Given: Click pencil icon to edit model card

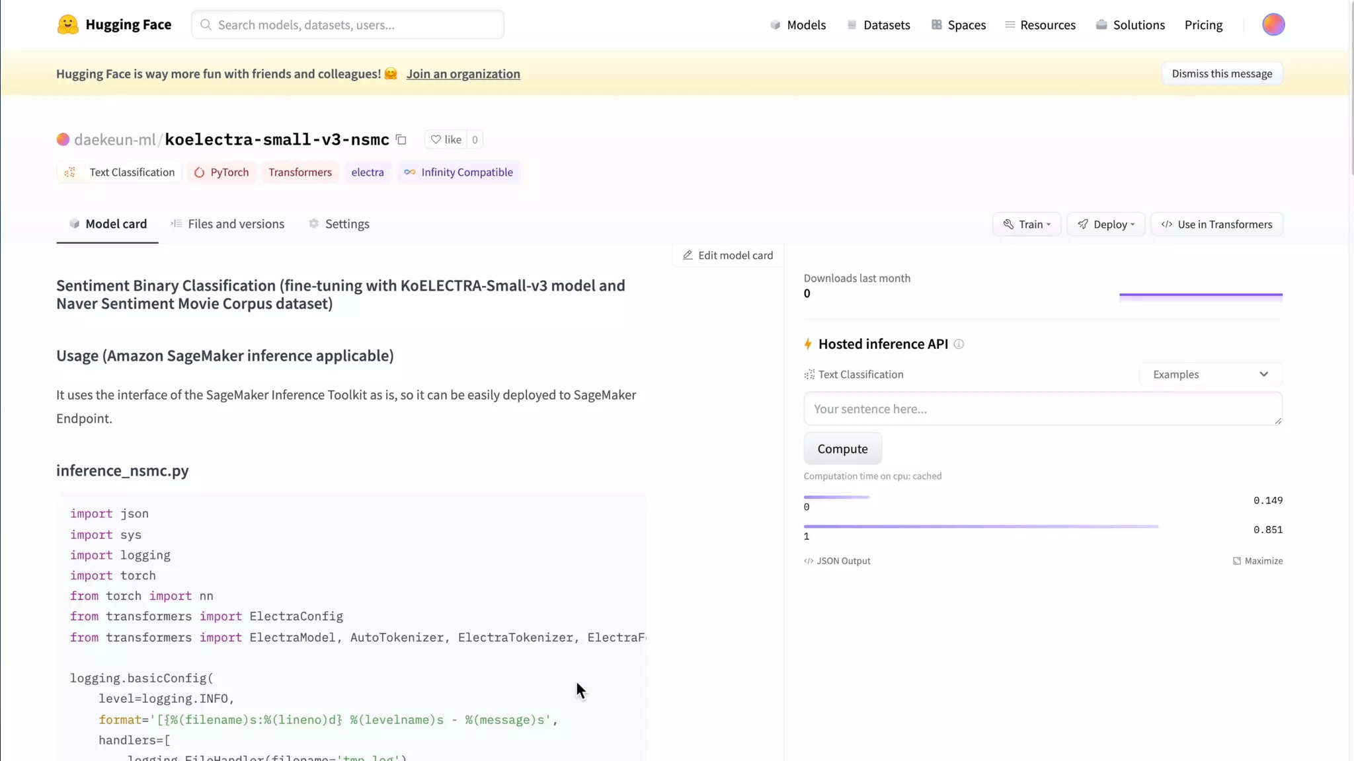Looking at the screenshot, I should (x=688, y=255).
